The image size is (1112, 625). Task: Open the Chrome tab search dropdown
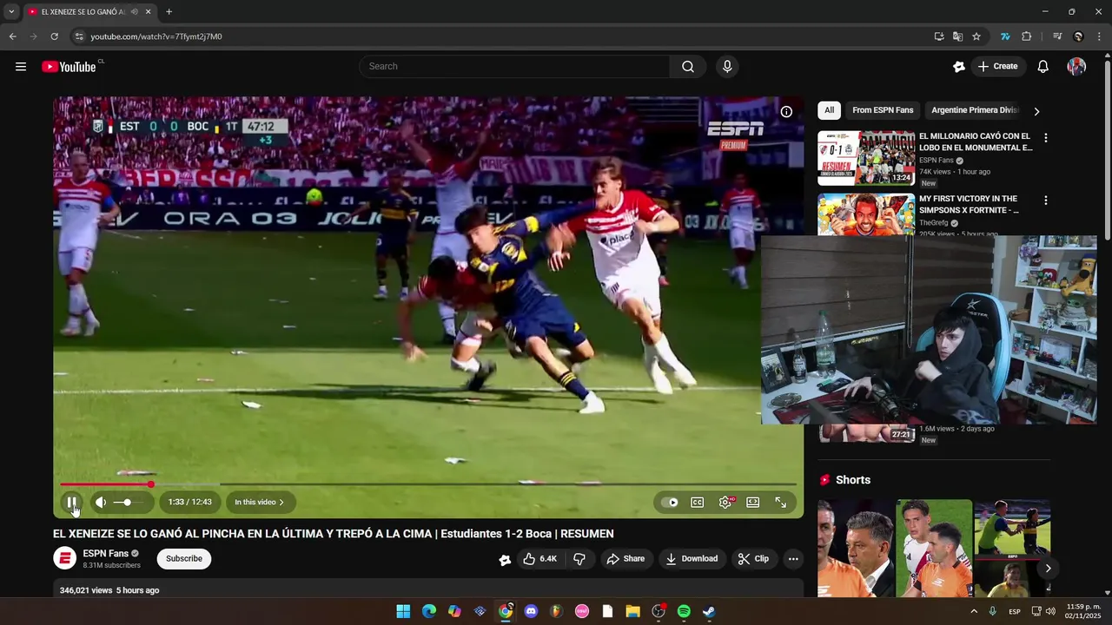(11, 12)
